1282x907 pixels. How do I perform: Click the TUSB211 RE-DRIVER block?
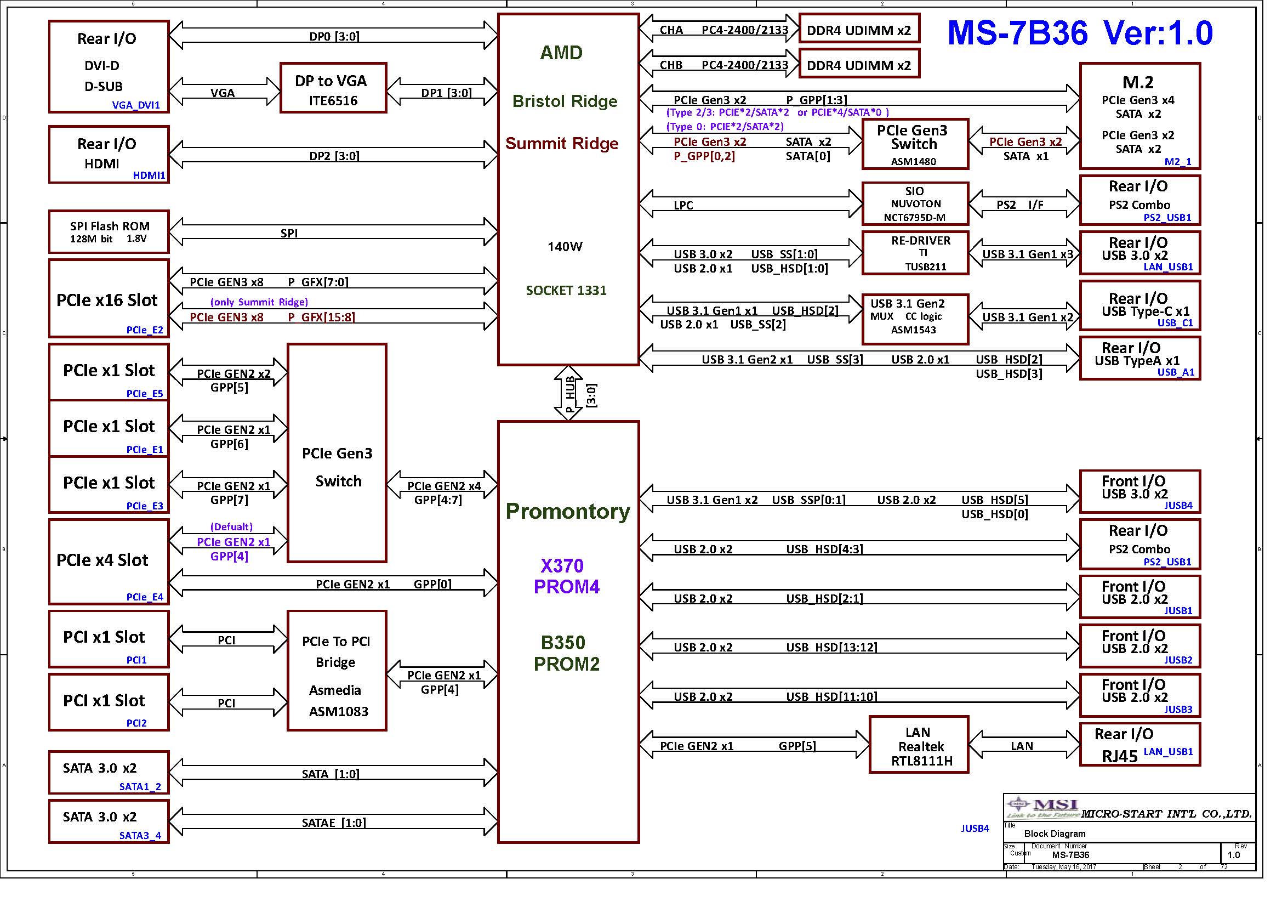(915, 253)
